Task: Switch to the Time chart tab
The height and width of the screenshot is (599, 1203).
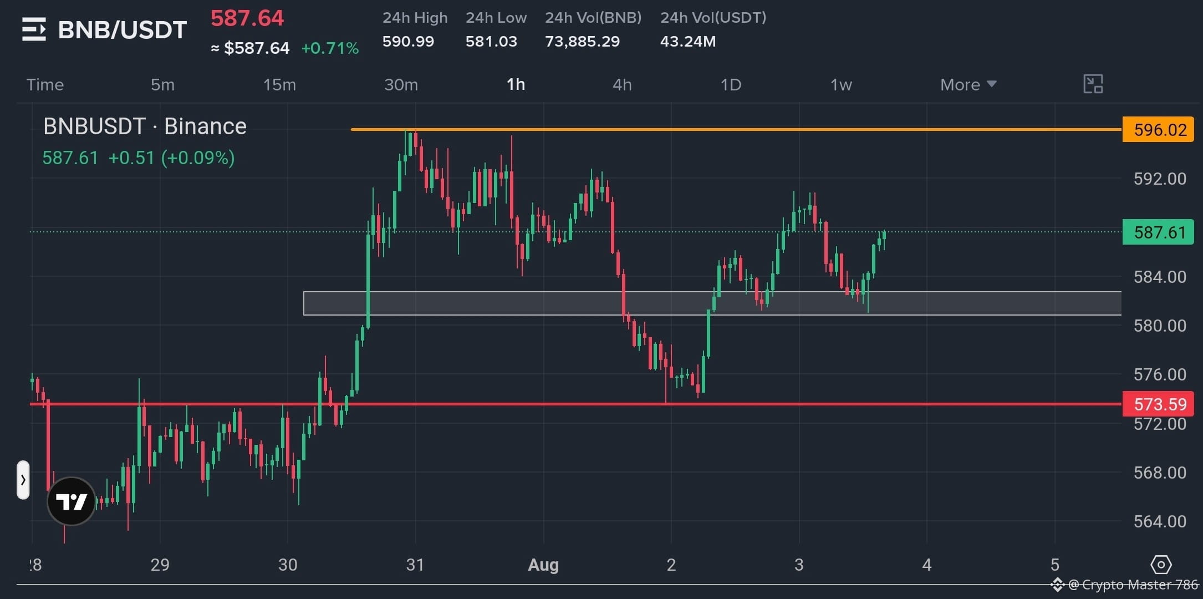Action: pos(45,85)
